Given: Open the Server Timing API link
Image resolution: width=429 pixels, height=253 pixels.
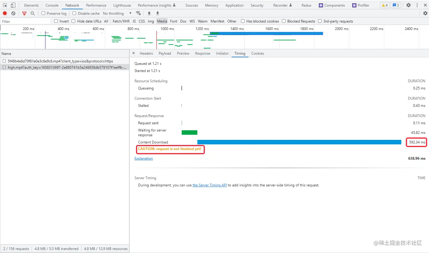Looking at the screenshot, I should (210, 185).
